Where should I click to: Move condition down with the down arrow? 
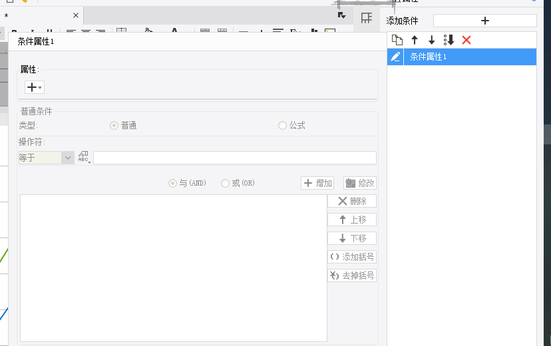coord(431,41)
